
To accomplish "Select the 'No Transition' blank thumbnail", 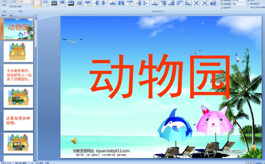I will tap(37, 3).
